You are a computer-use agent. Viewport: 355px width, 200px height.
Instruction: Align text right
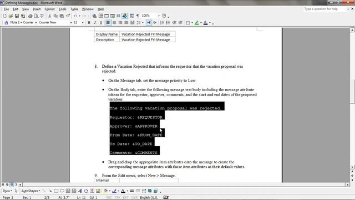point(120,23)
